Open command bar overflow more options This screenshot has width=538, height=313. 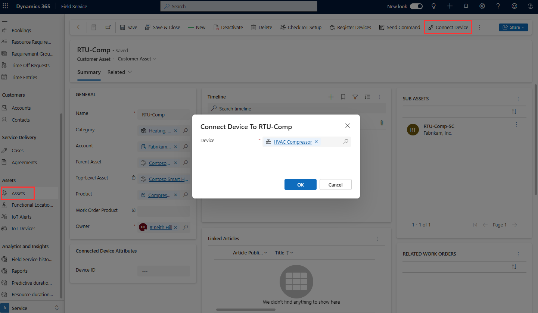pos(480,27)
